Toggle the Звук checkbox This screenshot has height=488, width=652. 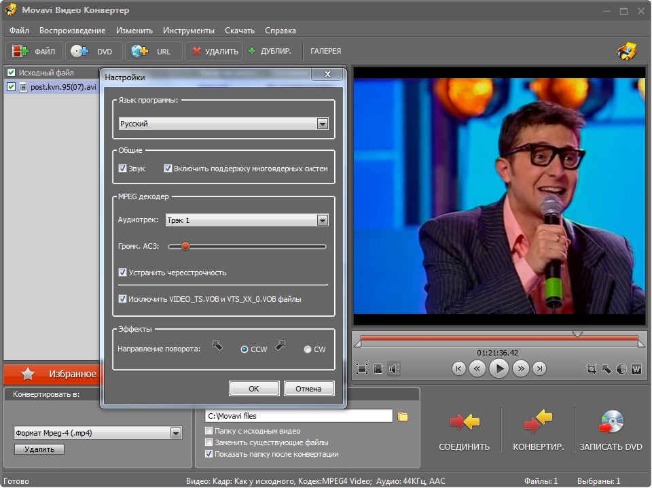123,169
